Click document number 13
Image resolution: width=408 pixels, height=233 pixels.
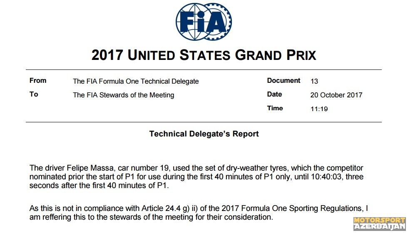pyautogui.click(x=314, y=82)
